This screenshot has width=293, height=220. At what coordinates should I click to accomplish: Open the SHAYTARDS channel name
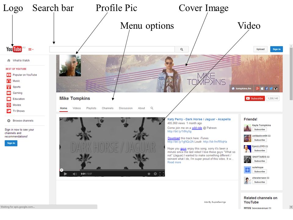[259, 157]
